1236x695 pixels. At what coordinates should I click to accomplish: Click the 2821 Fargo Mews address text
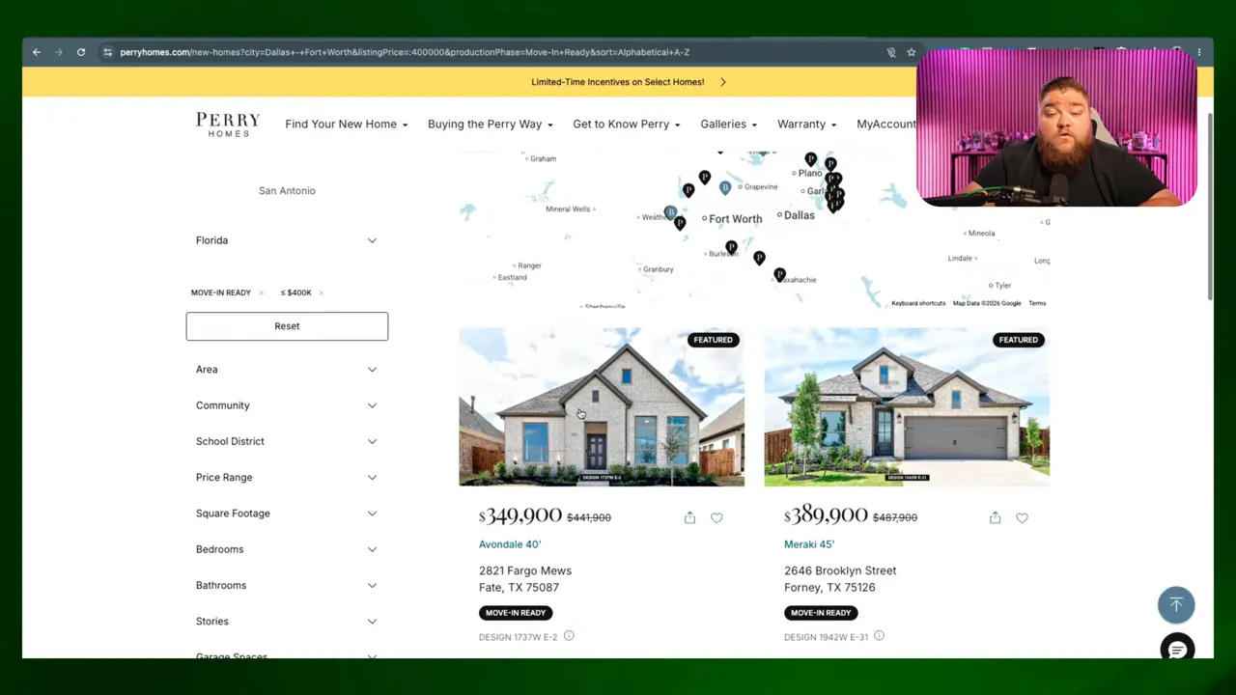[525, 578]
